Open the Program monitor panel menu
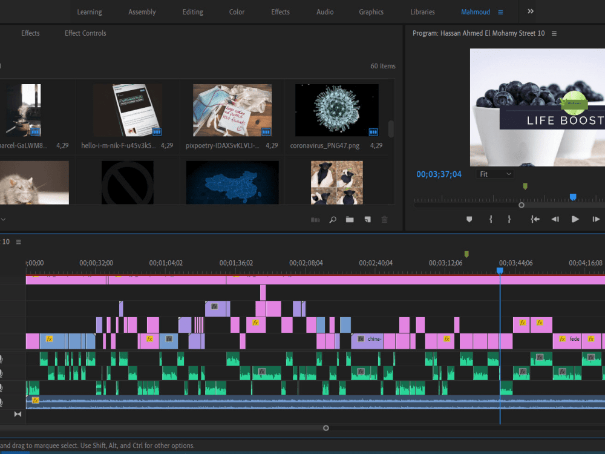Image resolution: width=605 pixels, height=454 pixels. click(554, 33)
